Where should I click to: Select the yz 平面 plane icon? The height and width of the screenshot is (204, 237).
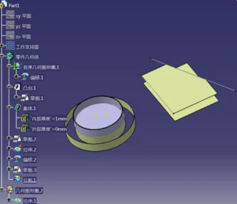(10, 26)
